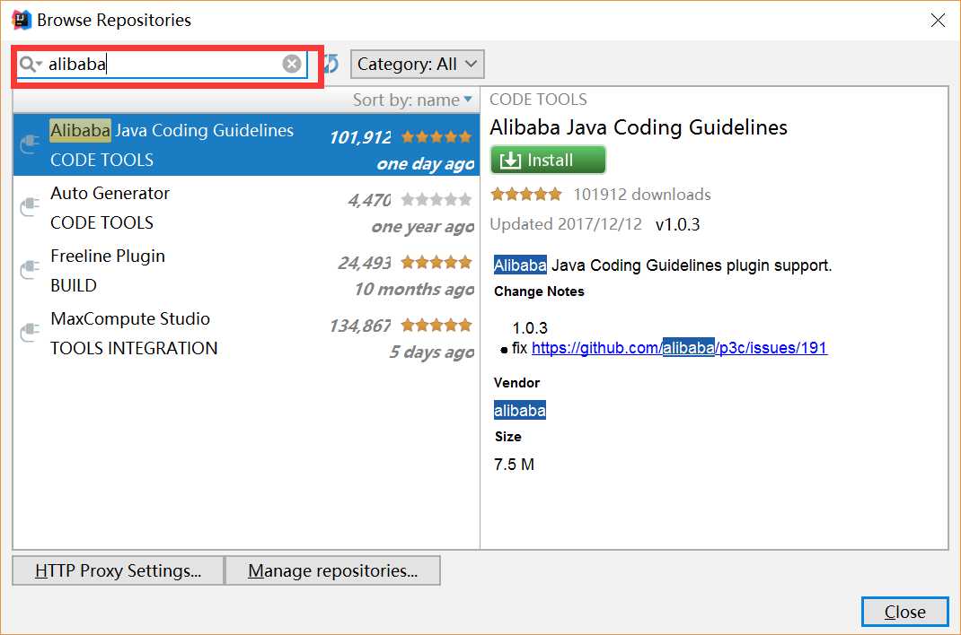Screen dimensions: 961x635
Task: Click the Close button
Action: coord(904,612)
